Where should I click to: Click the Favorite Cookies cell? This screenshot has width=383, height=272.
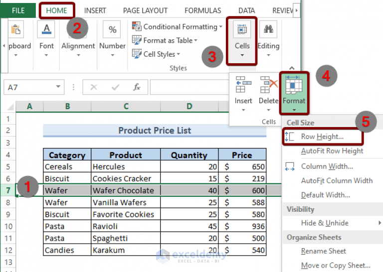click(x=126, y=214)
